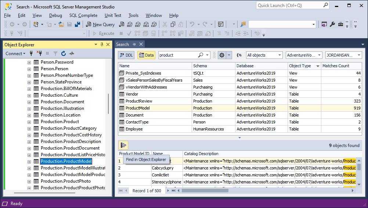Open the File menu

tap(7, 15)
